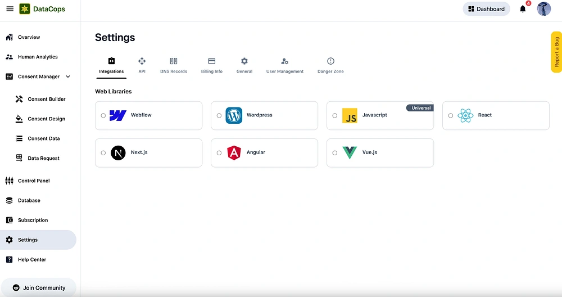Switch to the Billing Info tab label
Image resolution: width=562 pixels, height=297 pixels.
[x=212, y=71]
